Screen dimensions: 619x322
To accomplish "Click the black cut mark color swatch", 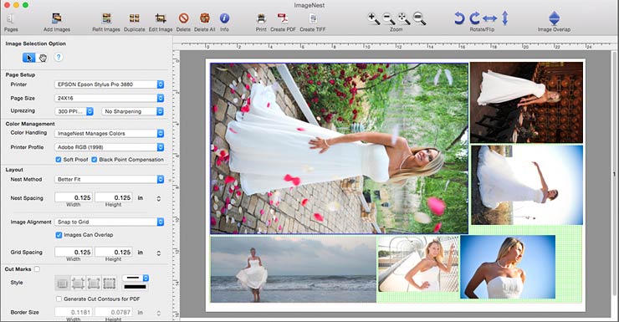I will click(x=135, y=287).
